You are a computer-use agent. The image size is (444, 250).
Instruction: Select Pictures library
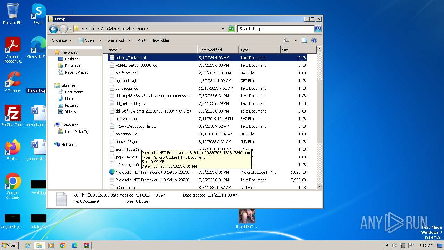[71, 105]
